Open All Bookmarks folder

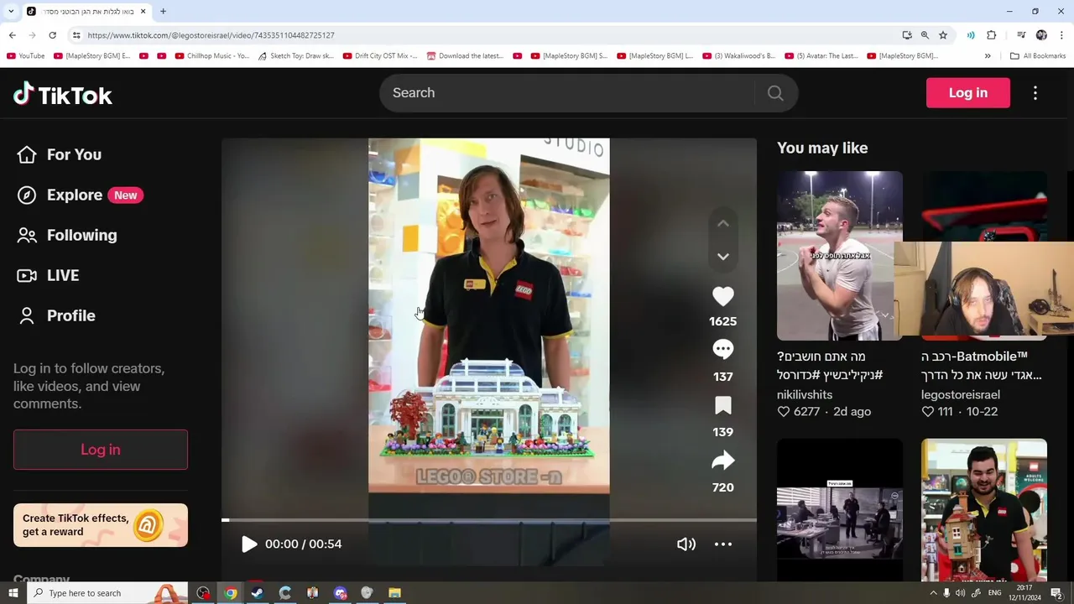[1038, 56]
